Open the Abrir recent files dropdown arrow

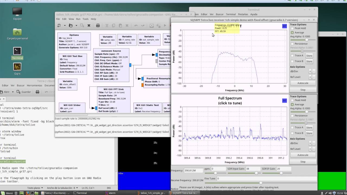click(13, 92)
